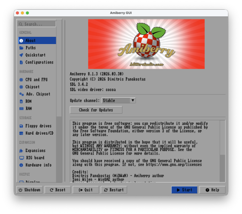Click the Chipset chip icon
This screenshot has width=242, height=214.
click(21, 87)
